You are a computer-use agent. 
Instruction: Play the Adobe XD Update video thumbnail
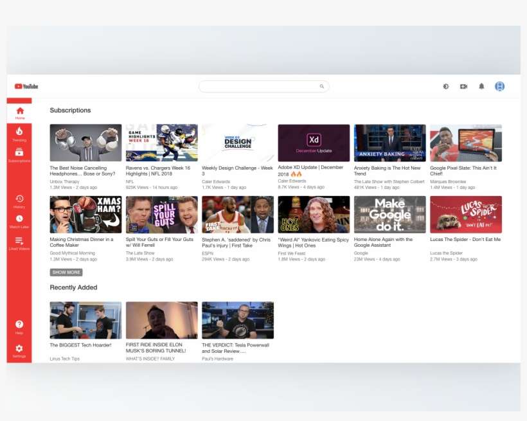pyautogui.click(x=313, y=142)
